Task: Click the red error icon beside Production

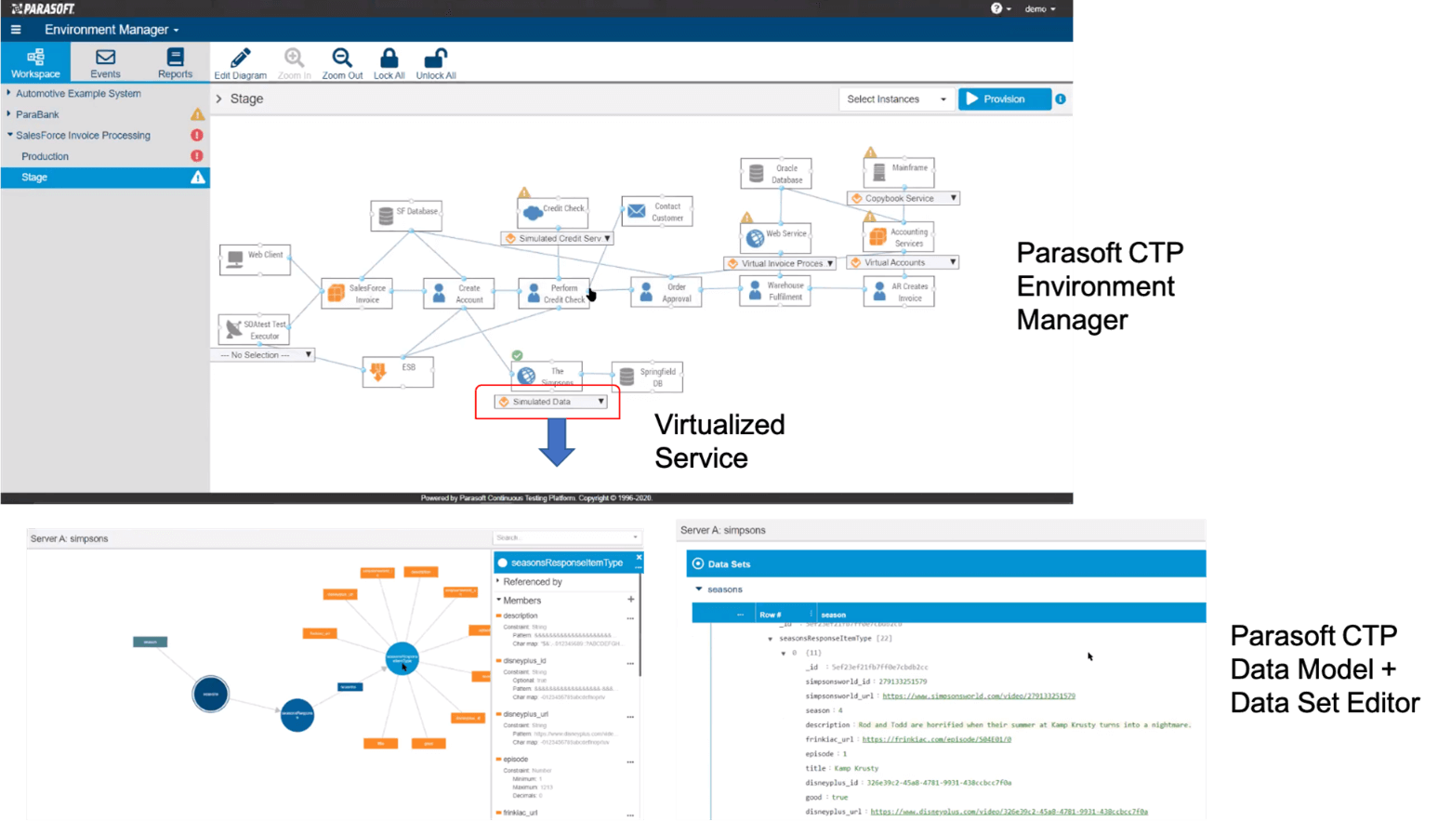Action: tap(197, 156)
